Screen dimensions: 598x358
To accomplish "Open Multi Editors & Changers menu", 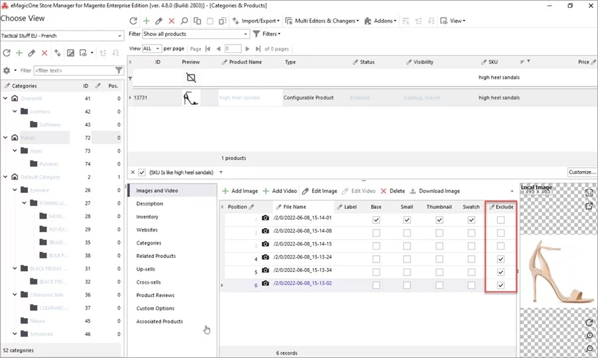I will coord(322,21).
